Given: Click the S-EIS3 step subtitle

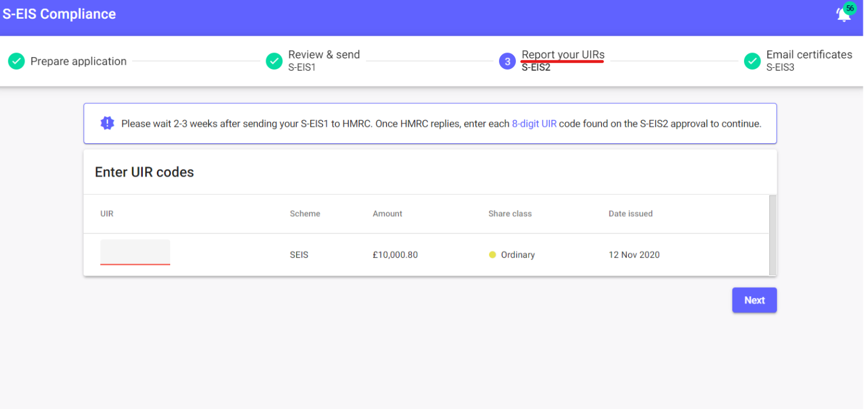Looking at the screenshot, I should (x=780, y=67).
